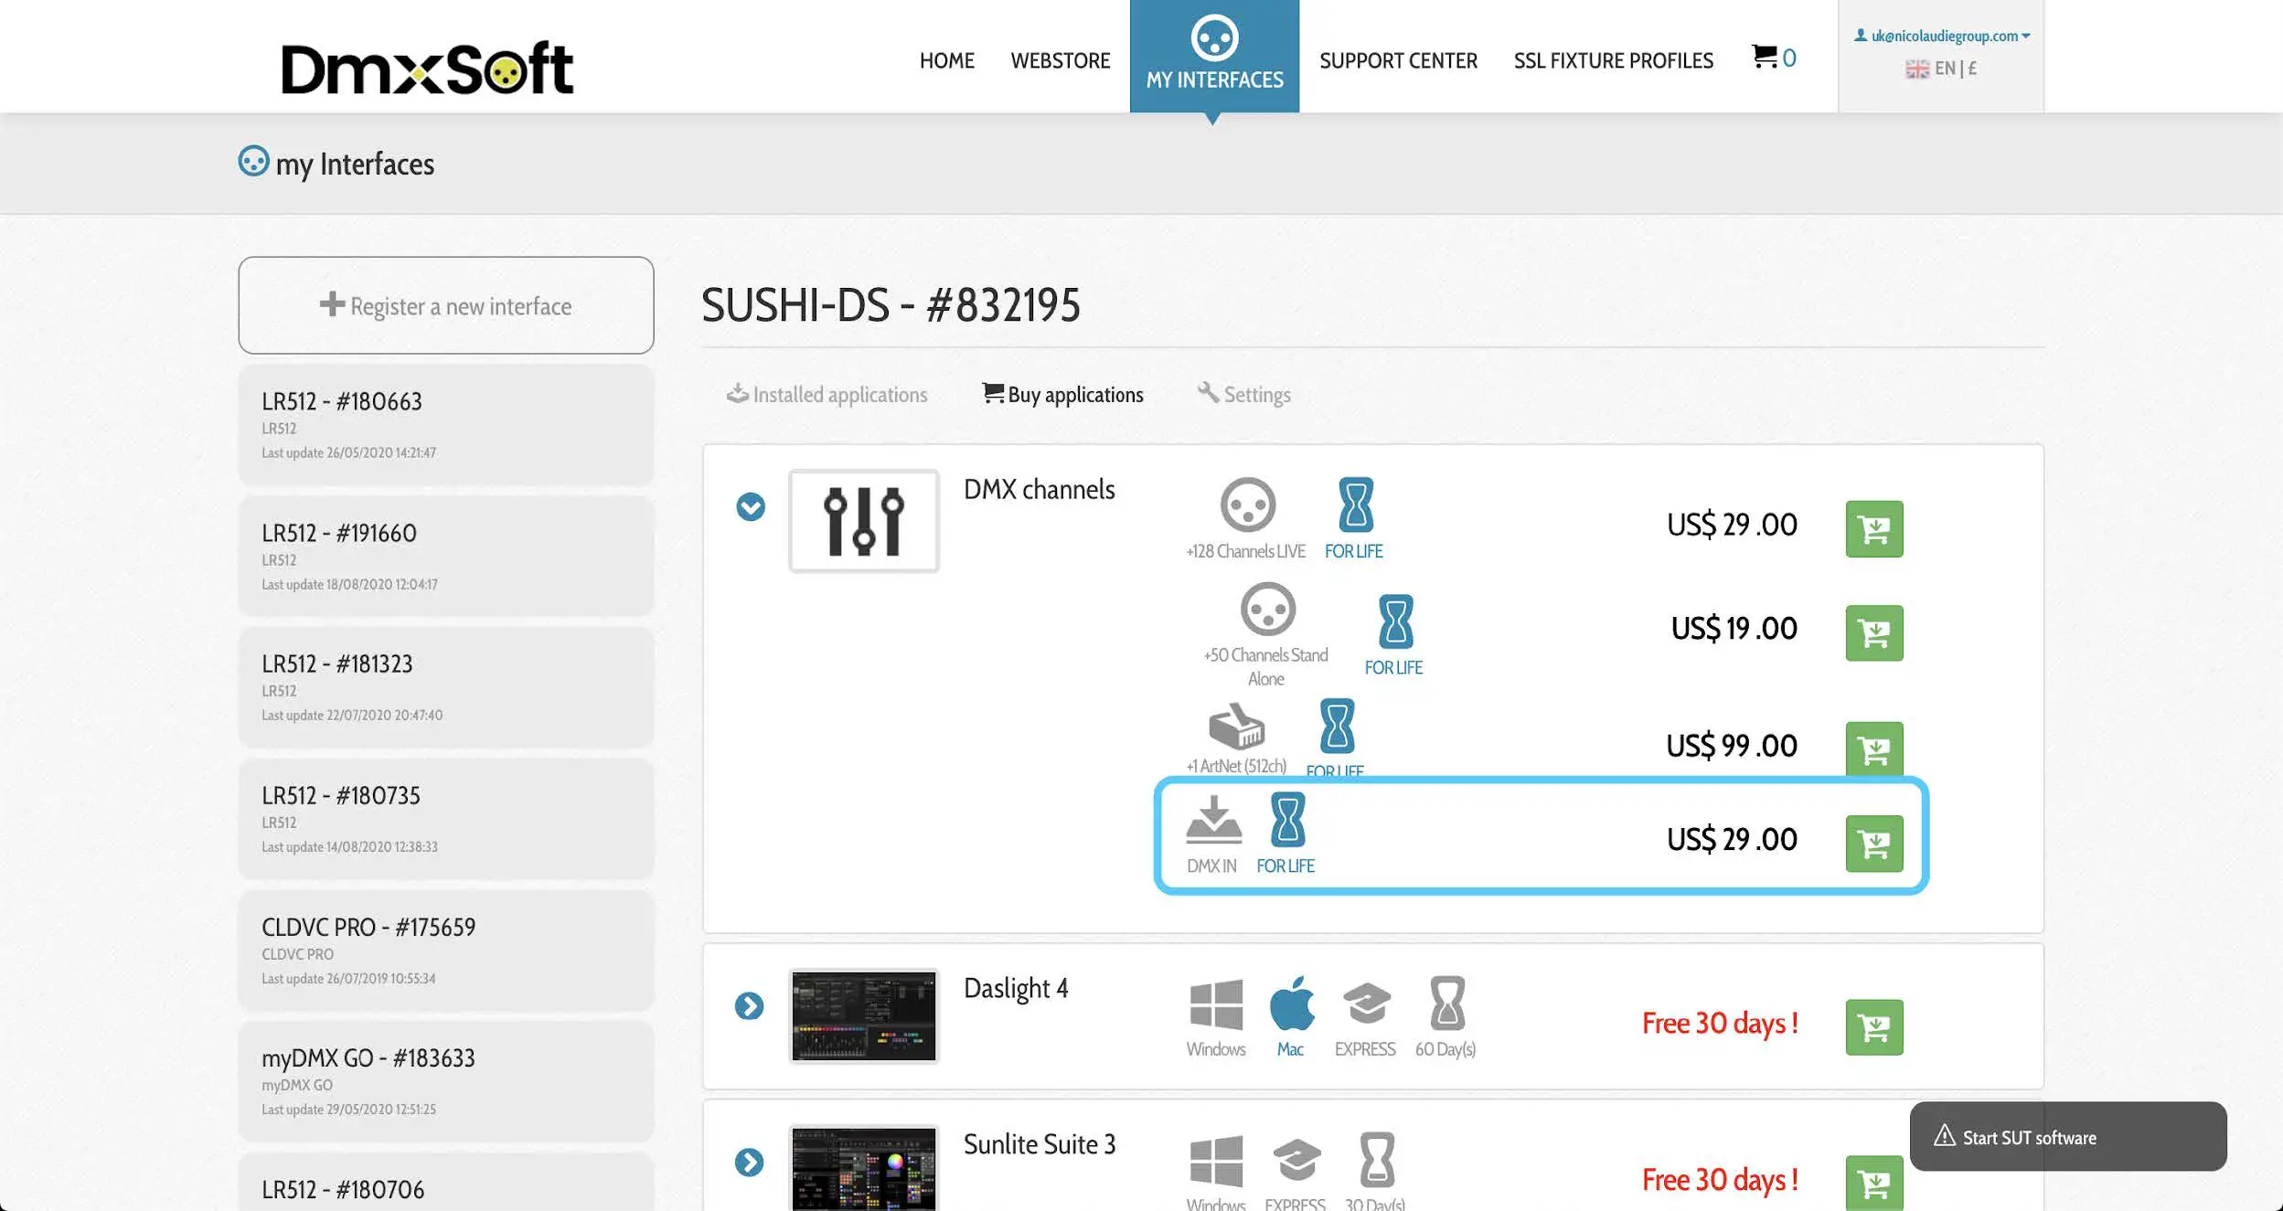Click the shopping cart icon in header
Image resolution: width=2283 pixels, height=1211 pixels.
pos(1765,57)
